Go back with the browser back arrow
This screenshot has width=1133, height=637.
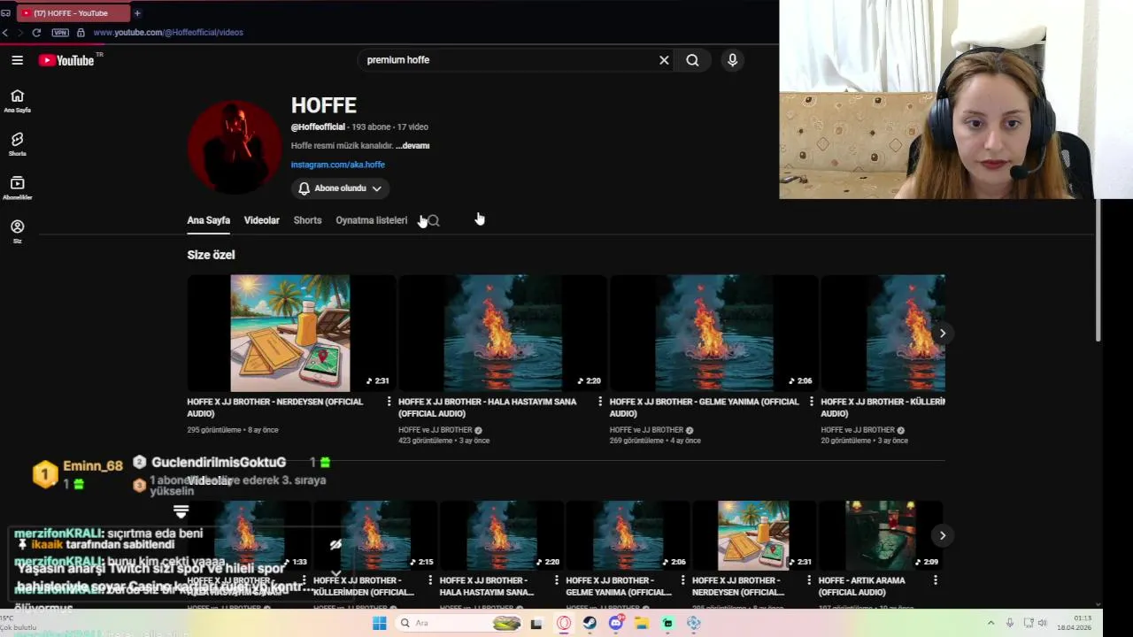coord(5,33)
